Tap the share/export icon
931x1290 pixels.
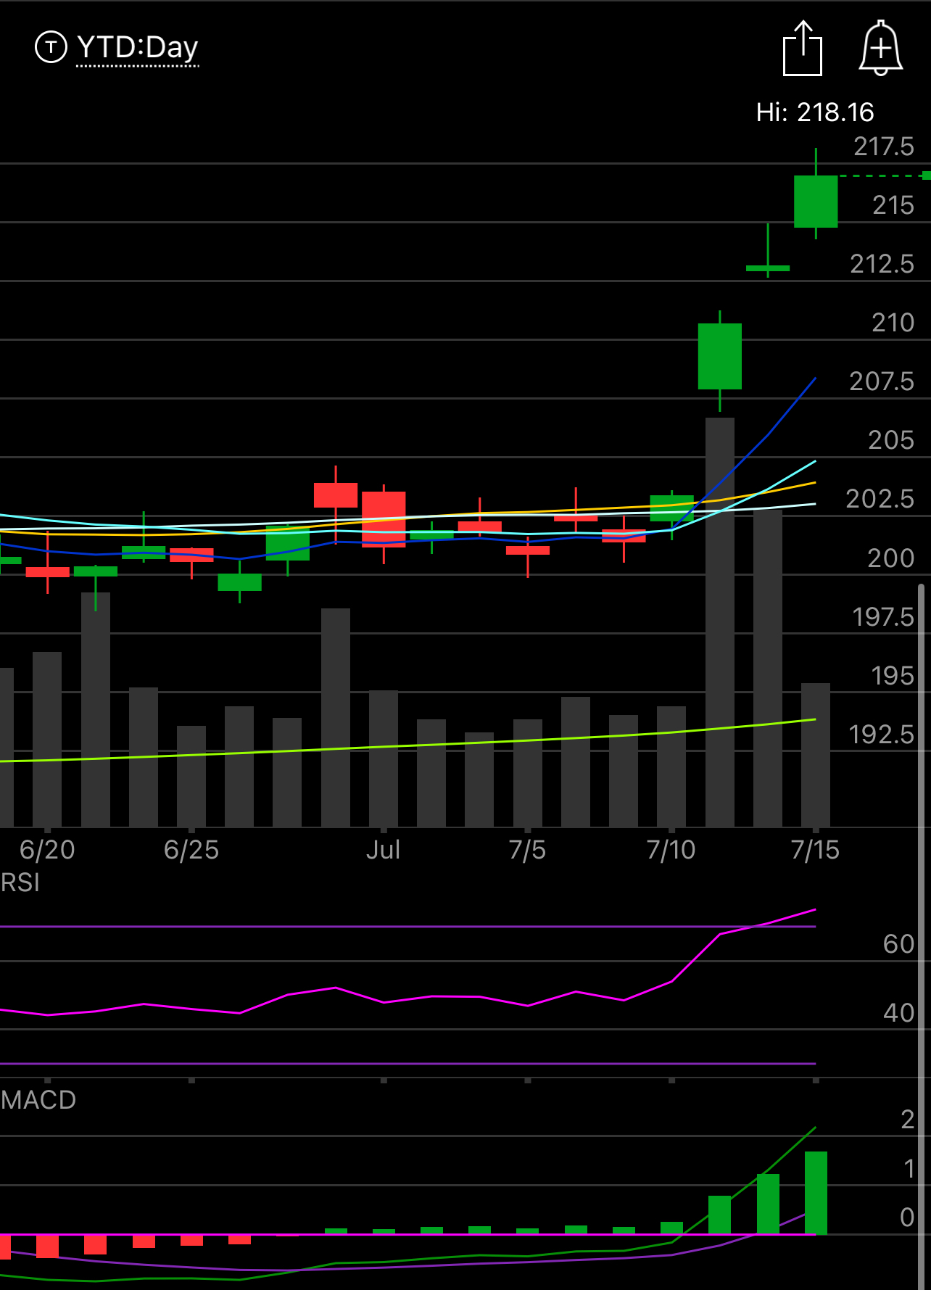click(x=803, y=48)
